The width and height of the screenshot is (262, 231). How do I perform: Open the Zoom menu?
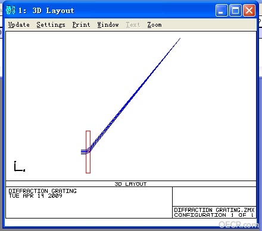point(154,25)
